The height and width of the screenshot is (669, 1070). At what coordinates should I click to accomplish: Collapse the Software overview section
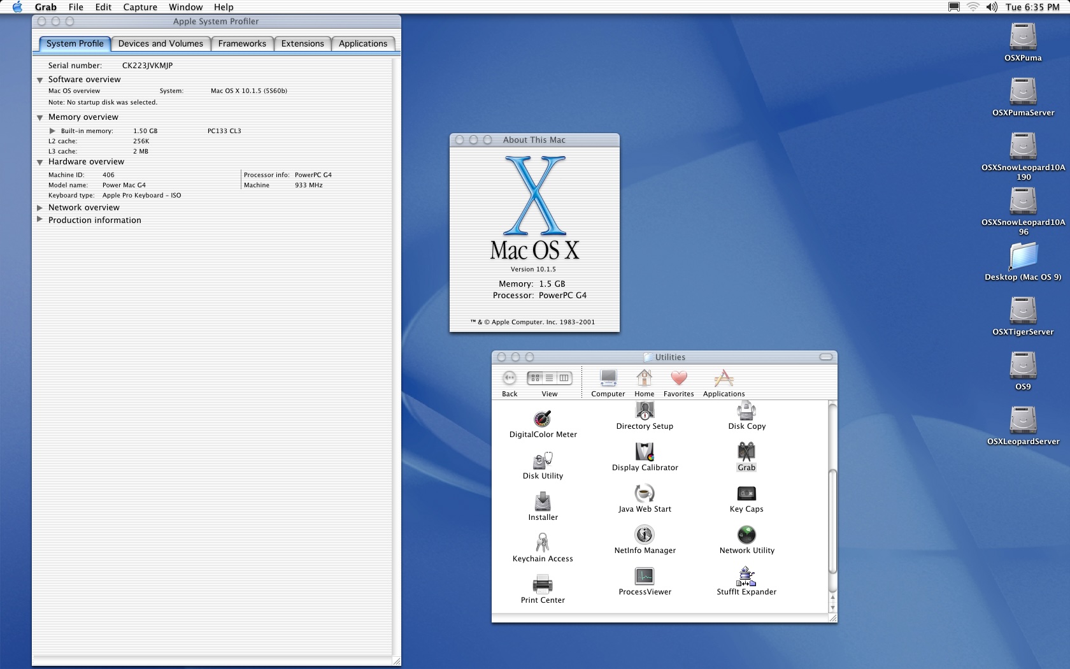click(40, 80)
